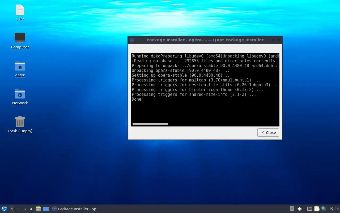Click the QApt window menu icon in titlebar
Image resolution: width=340 pixels, height=213 pixels.
click(x=132, y=40)
